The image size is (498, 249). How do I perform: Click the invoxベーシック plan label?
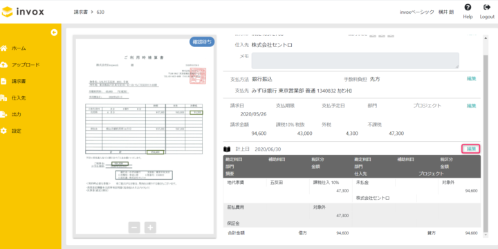(416, 12)
